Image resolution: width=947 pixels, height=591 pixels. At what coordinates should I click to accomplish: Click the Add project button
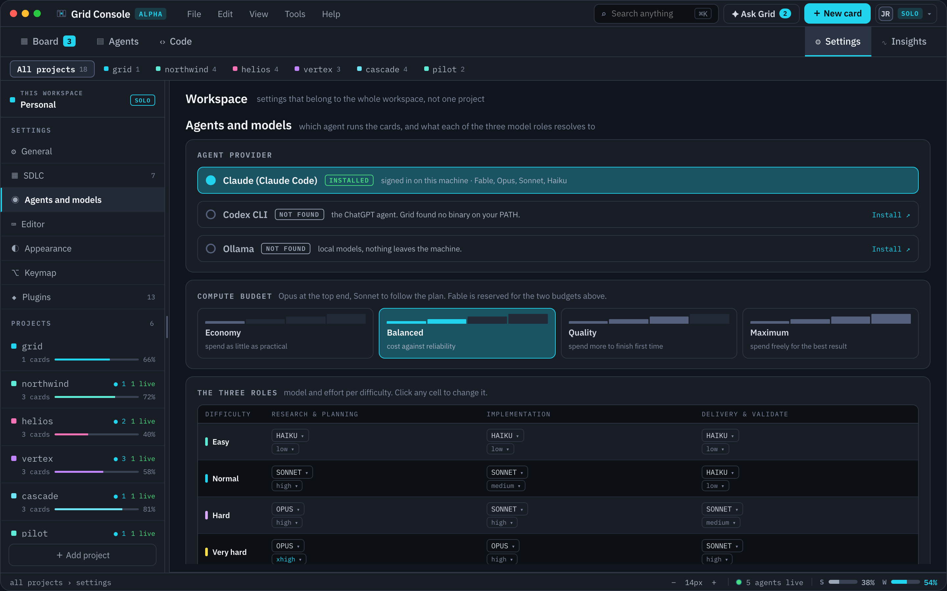pyautogui.click(x=83, y=555)
